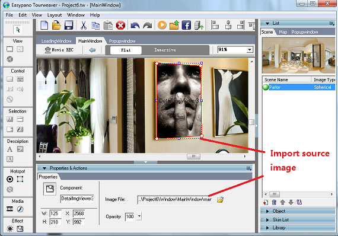Open the Window menu

[x=76, y=15]
